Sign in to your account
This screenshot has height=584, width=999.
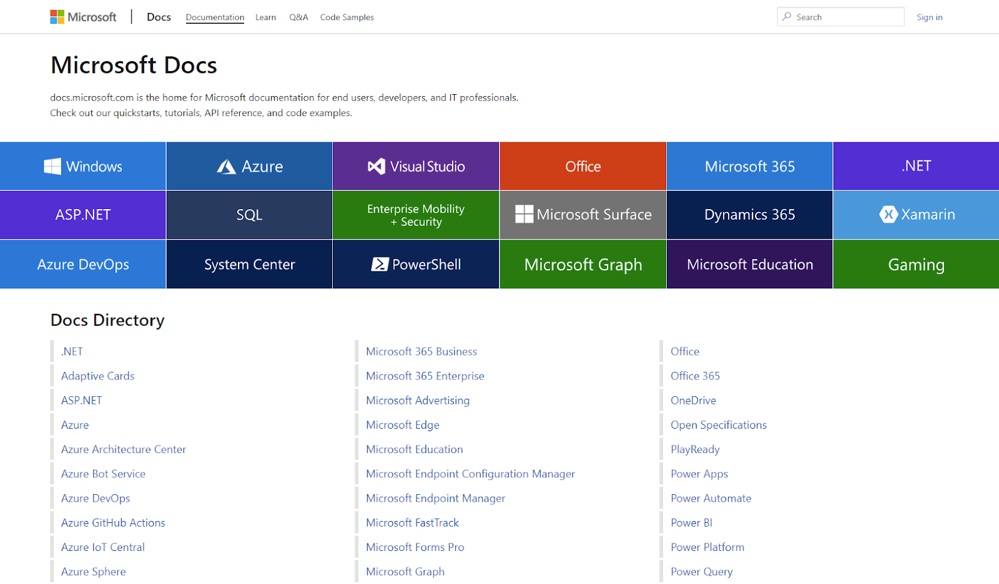click(929, 17)
